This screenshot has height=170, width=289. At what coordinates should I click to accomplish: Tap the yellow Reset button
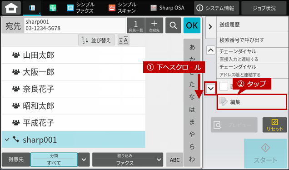pyautogui.click(x=274, y=125)
